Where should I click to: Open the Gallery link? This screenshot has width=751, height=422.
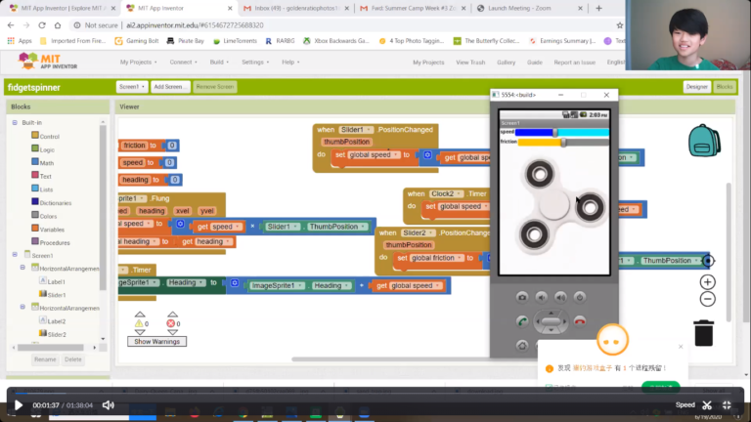pyautogui.click(x=506, y=63)
